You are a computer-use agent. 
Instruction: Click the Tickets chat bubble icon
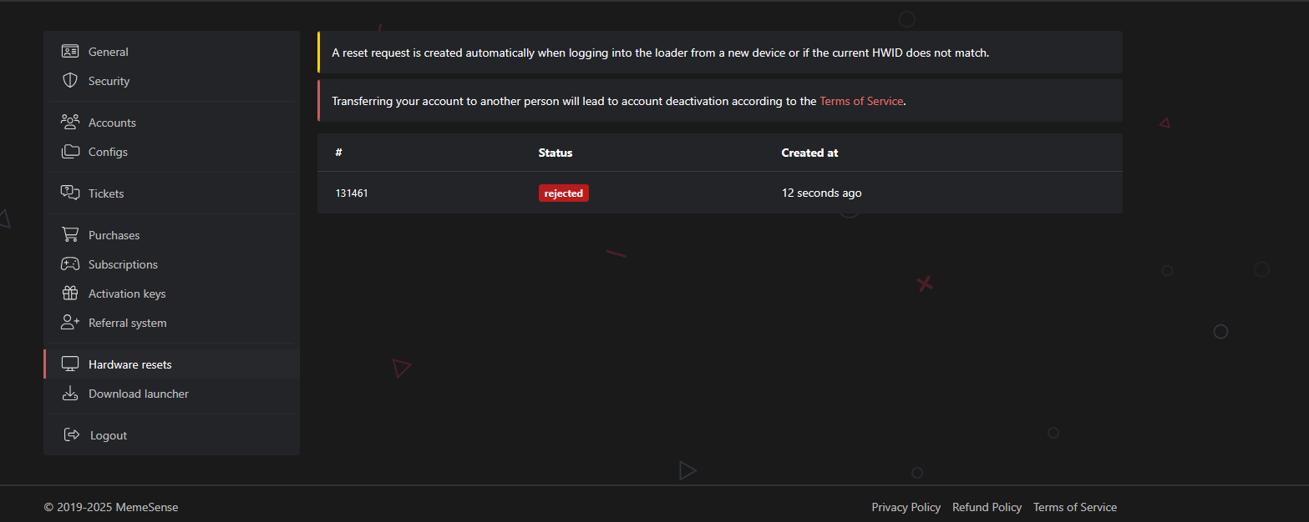[x=70, y=193]
